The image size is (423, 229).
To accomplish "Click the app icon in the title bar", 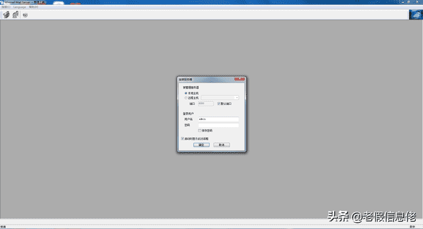I will point(2,2).
